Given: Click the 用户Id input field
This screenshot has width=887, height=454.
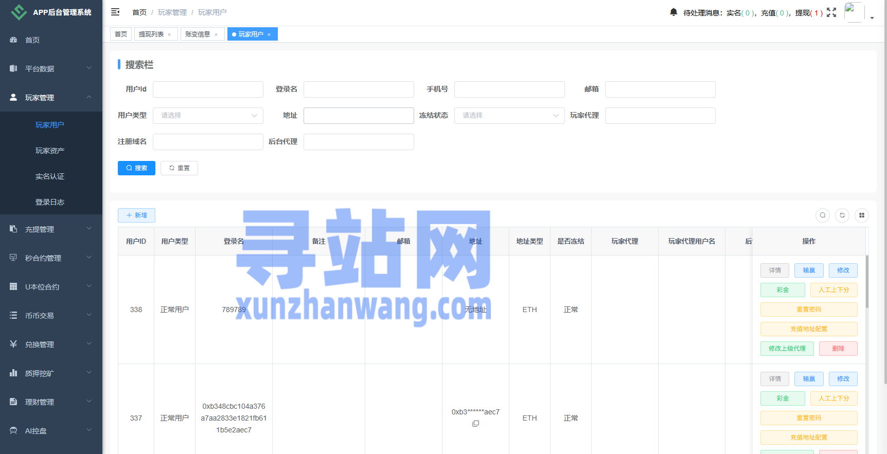Looking at the screenshot, I should click(x=208, y=89).
